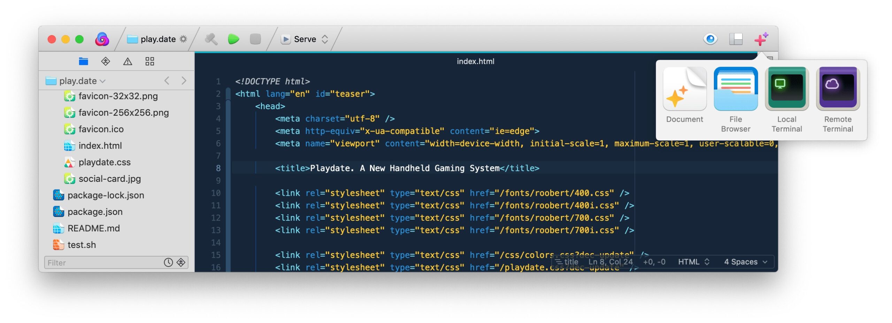Click the play.date project name
Screen dimensions: 892x323
point(158,39)
